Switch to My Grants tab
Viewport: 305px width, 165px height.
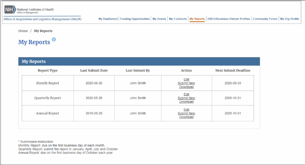[159, 19]
